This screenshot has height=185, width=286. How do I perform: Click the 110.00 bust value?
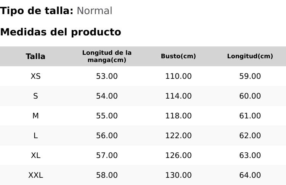178,77
